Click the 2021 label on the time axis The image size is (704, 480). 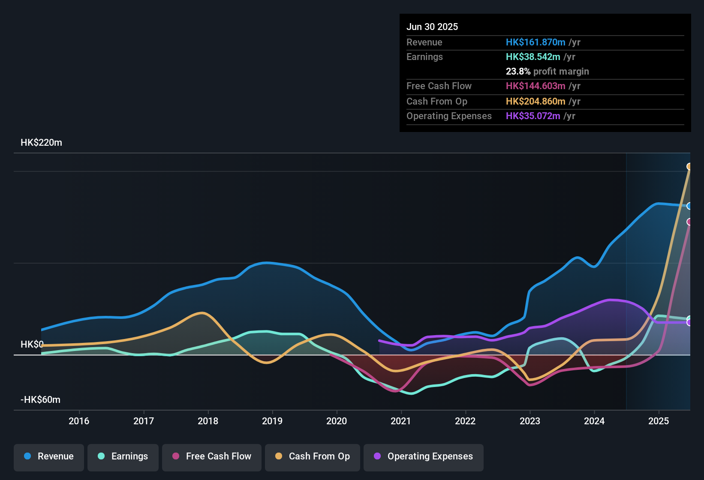(401, 421)
